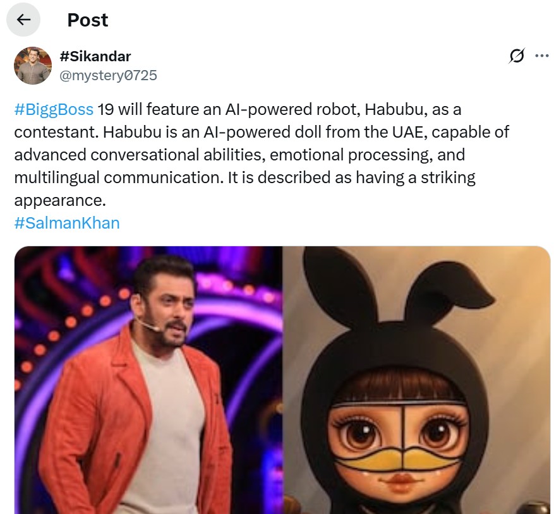Open the Grok explain-post icon

click(x=516, y=57)
